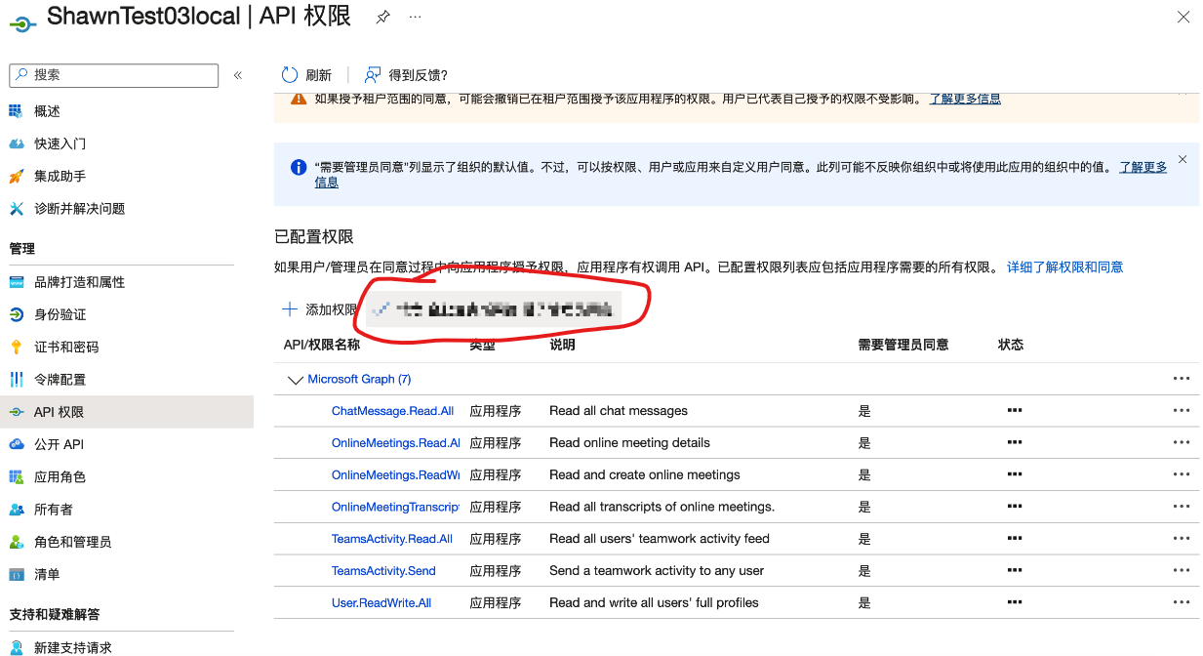
Task: Click the API/权限名称 column header
Action: click(x=321, y=345)
